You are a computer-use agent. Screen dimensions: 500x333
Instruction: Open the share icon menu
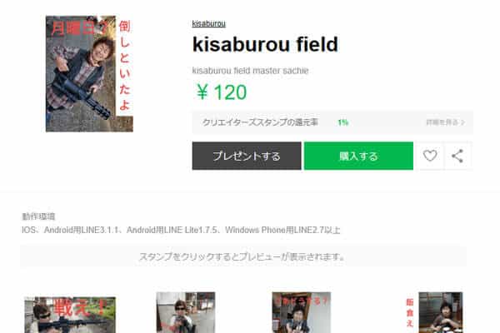pyautogui.click(x=457, y=156)
